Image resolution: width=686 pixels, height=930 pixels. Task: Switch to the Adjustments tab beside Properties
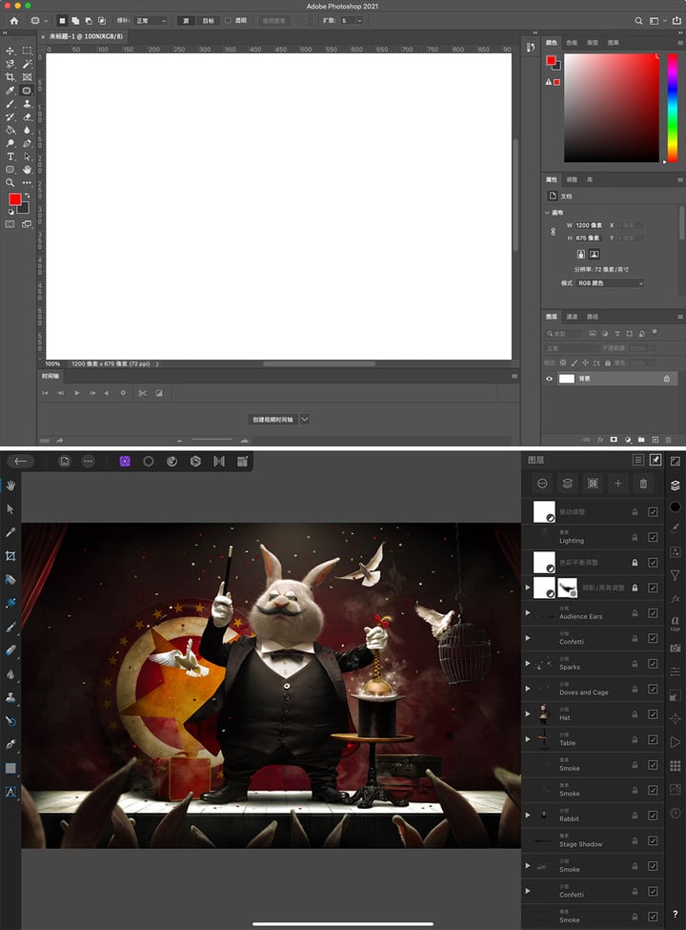coord(572,179)
